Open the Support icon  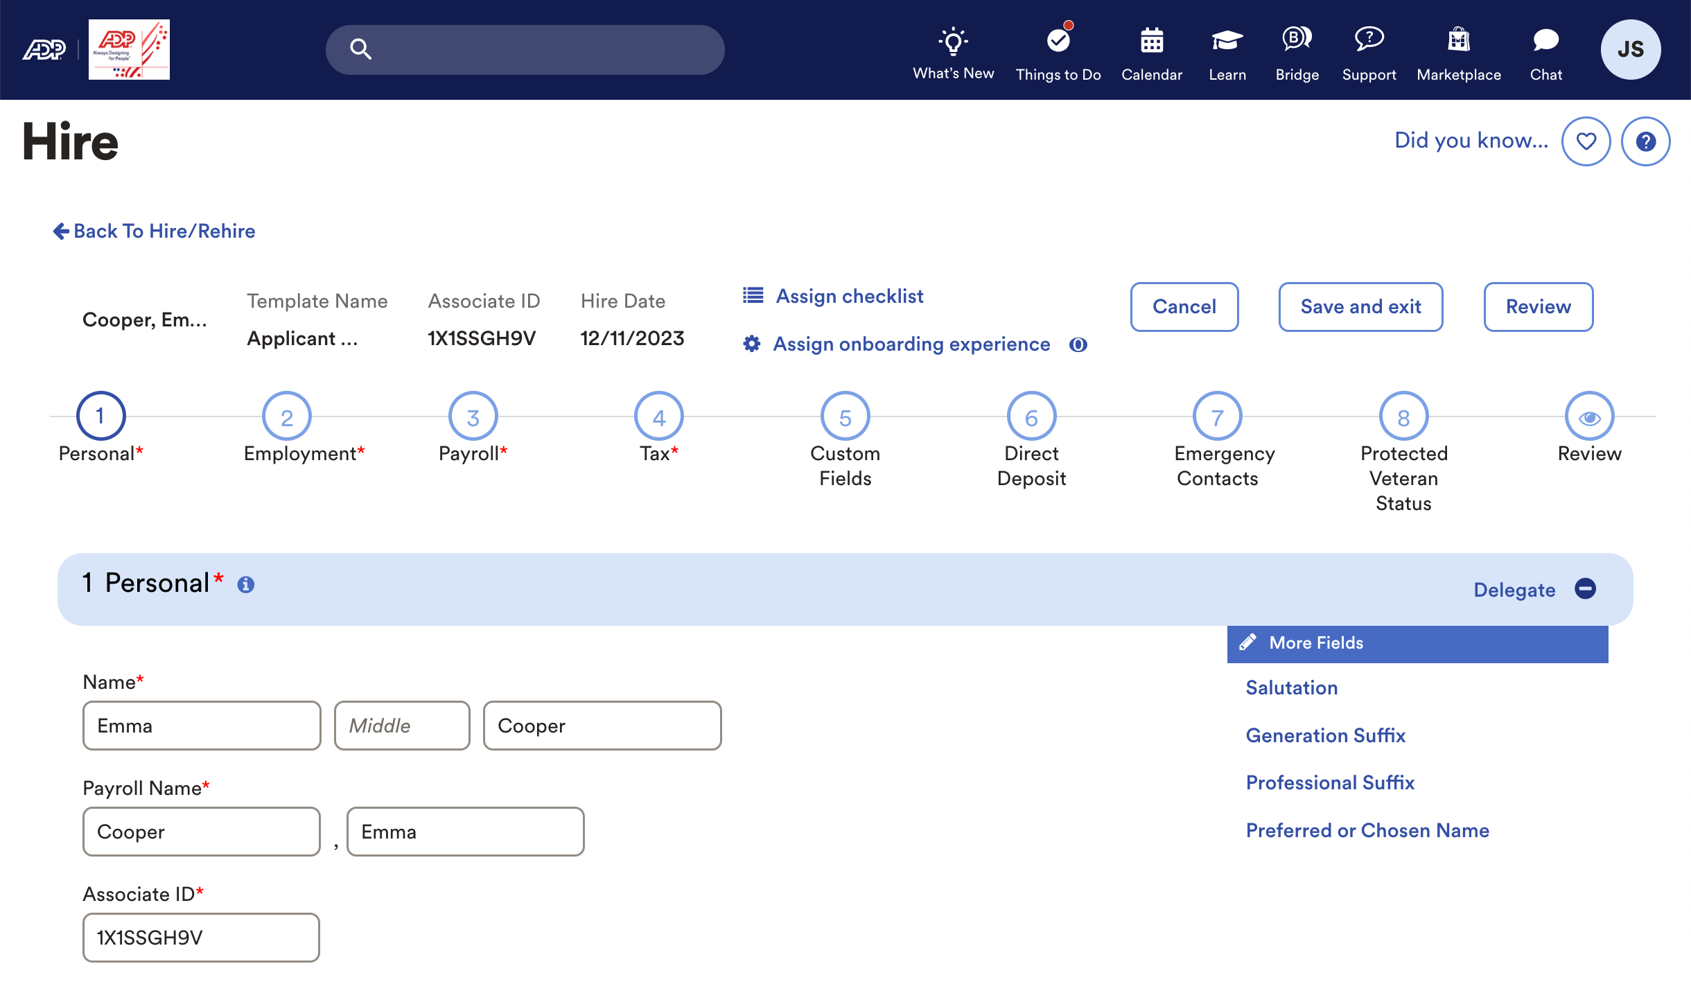(x=1369, y=39)
